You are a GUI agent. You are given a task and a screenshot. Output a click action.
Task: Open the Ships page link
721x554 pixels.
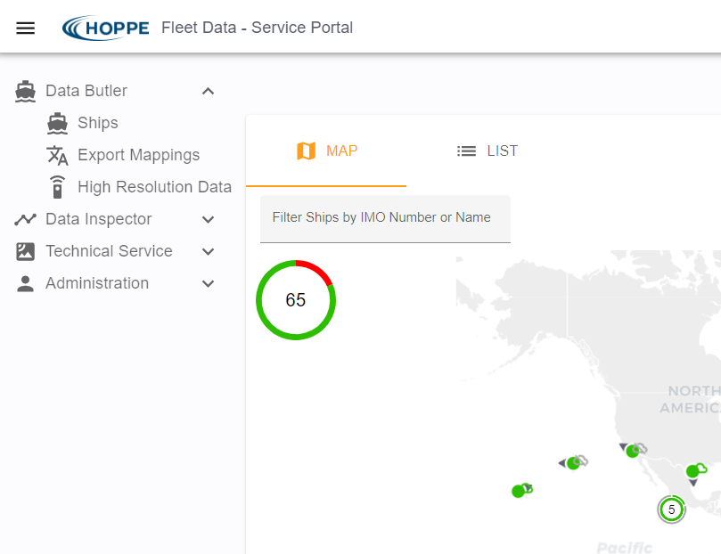pyautogui.click(x=97, y=123)
